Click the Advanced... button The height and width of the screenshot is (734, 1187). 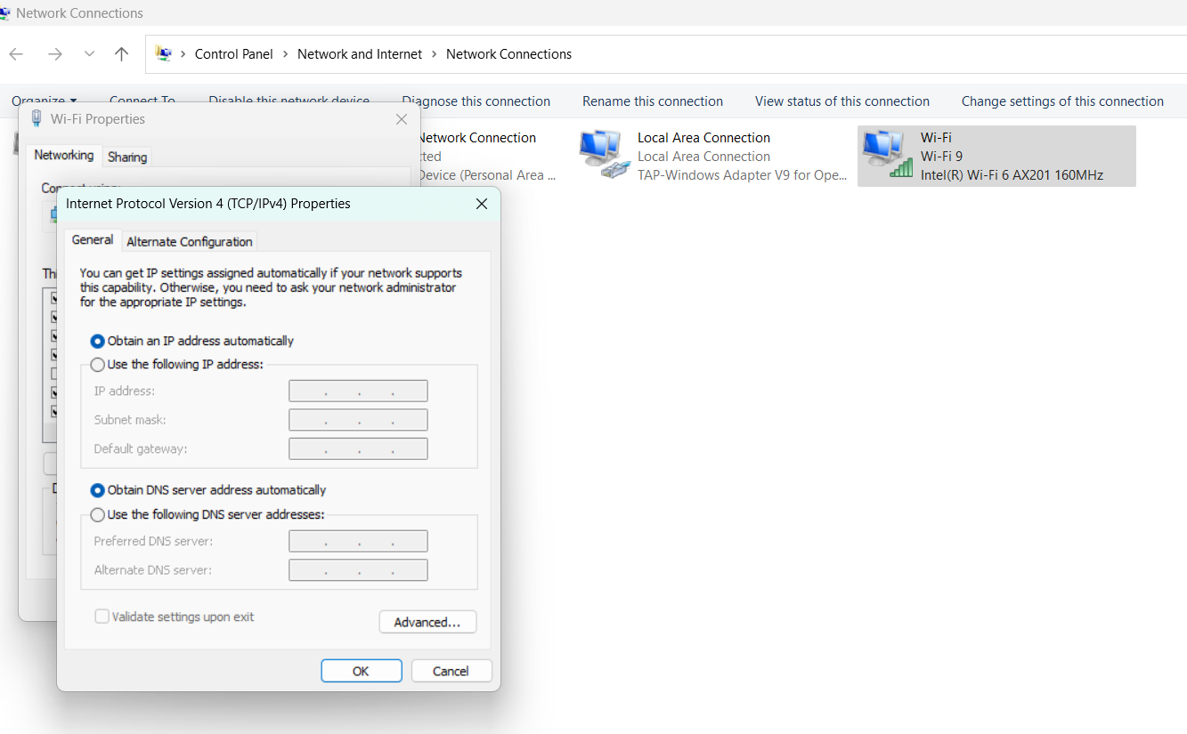point(427,622)
